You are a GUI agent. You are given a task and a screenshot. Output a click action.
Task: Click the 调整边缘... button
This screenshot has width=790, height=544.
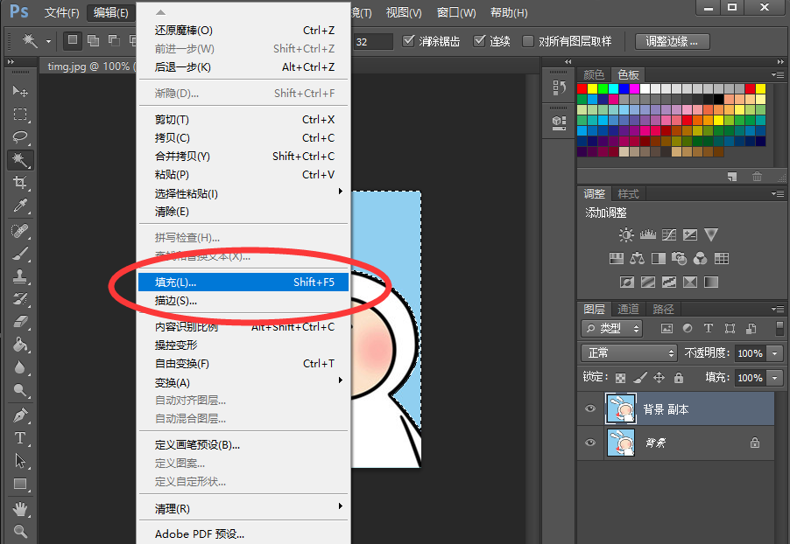pyautogui.click(x=672, y=41)
